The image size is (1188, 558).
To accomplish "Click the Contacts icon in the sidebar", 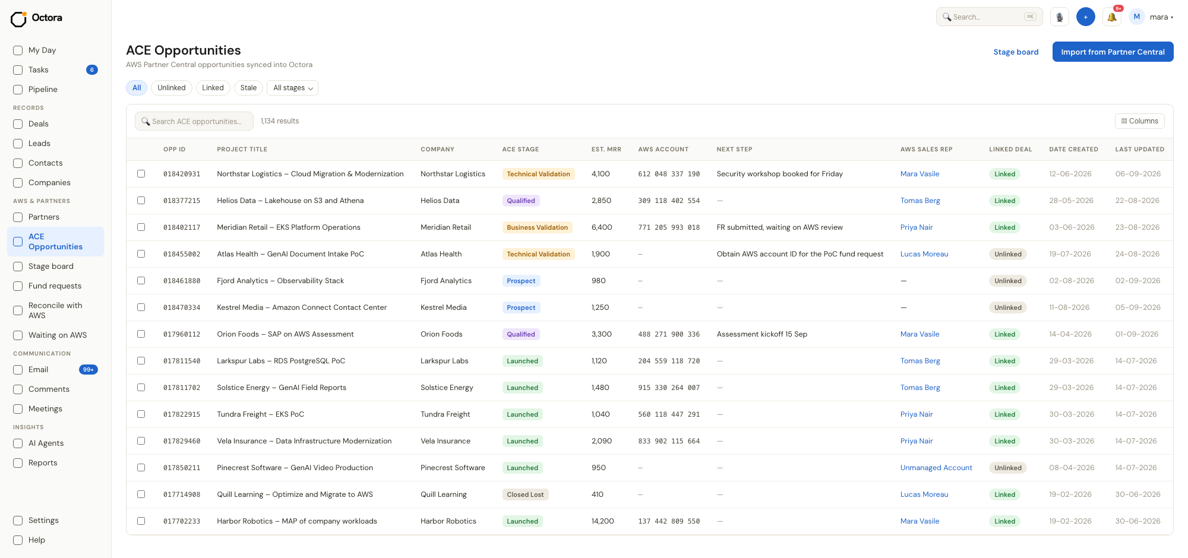I will point(18,163).
